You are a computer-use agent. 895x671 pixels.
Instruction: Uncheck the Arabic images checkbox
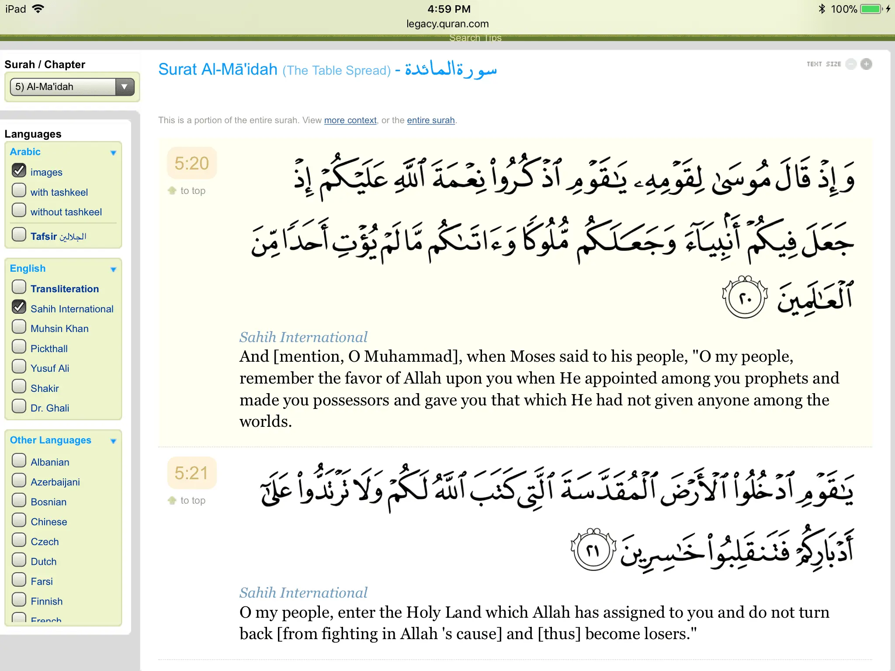19,171
